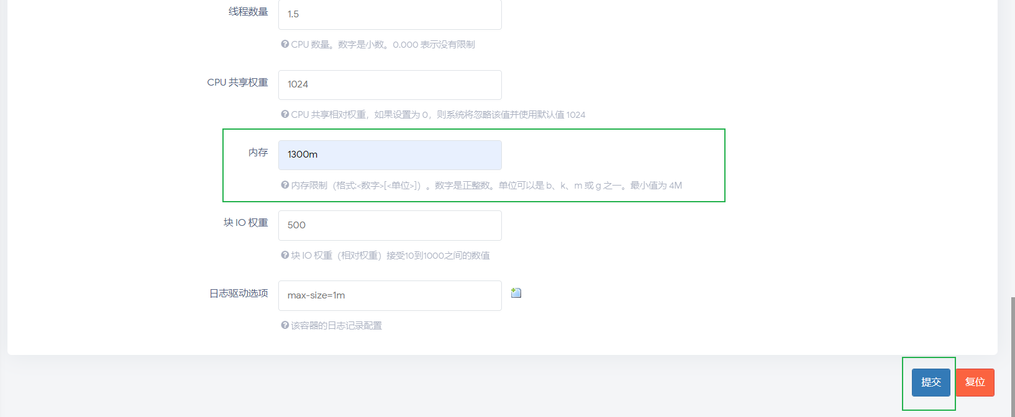Viewport: 1015px width, 417px height.
Task: Click the page's vertical scrollbar
Action: (x=1012, y=354)
